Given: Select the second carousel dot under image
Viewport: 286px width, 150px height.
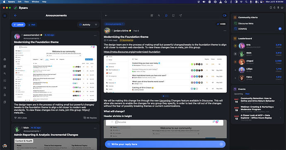Looking at the screenshot, I should 165,96.
